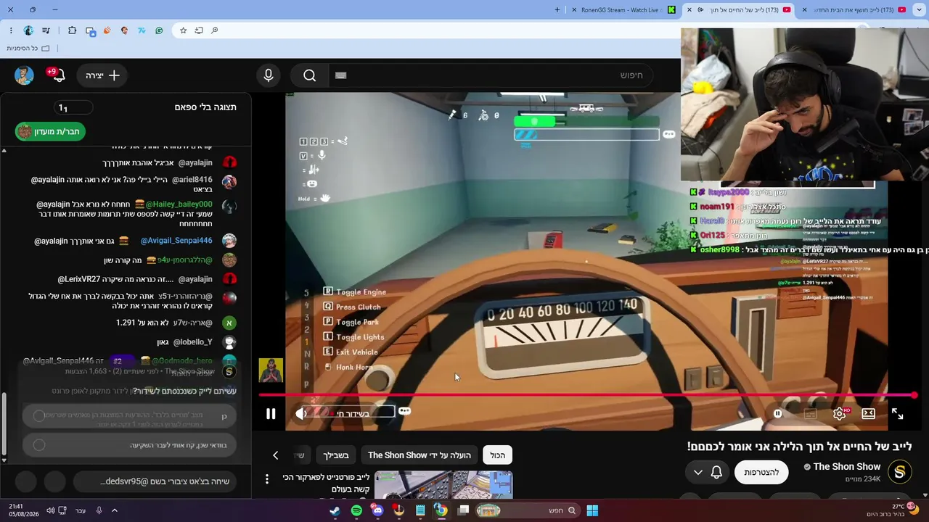
Task: Open The Shon Show channel avatar
Action: (900, 472)
